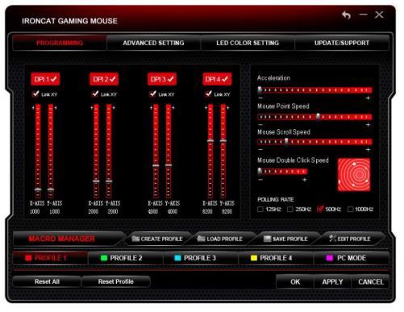The image size is (404, 312).
Task: Click the green square icon of Profile 2
Action: (x=104, y=258)
